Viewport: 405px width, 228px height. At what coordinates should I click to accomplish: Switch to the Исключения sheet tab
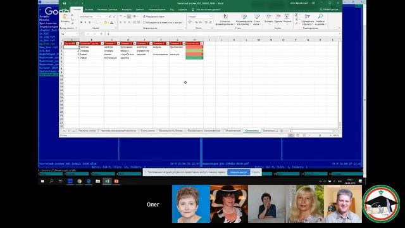tap(233, 131)
